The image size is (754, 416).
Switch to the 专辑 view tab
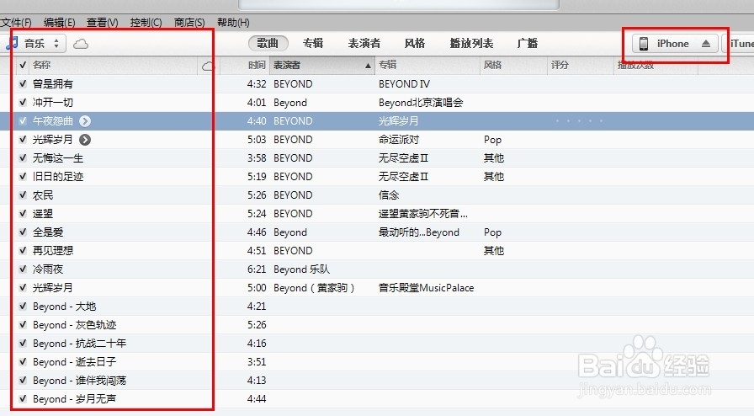click(313, 43)
